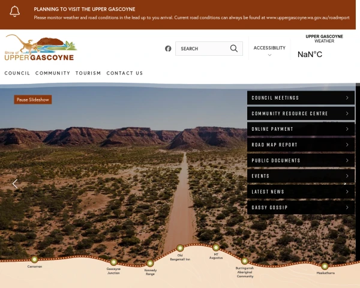The image size is (360, 288).
Task: Open the Online Payment quick link
Action: point(301,129)
